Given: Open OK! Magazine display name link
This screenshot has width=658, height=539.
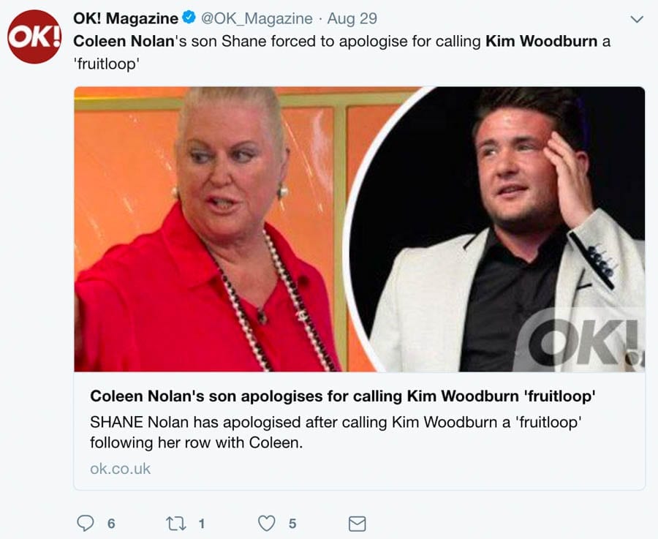Looking at the screenshot, I should (126, 18).
